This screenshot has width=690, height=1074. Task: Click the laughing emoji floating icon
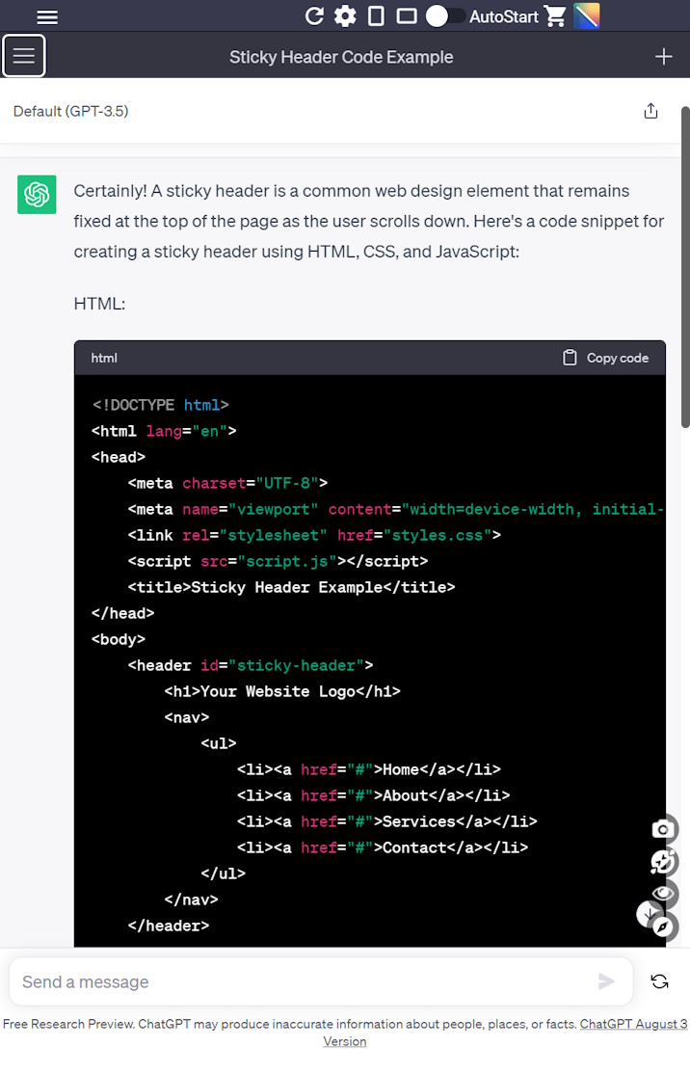(x=662, y=862)
